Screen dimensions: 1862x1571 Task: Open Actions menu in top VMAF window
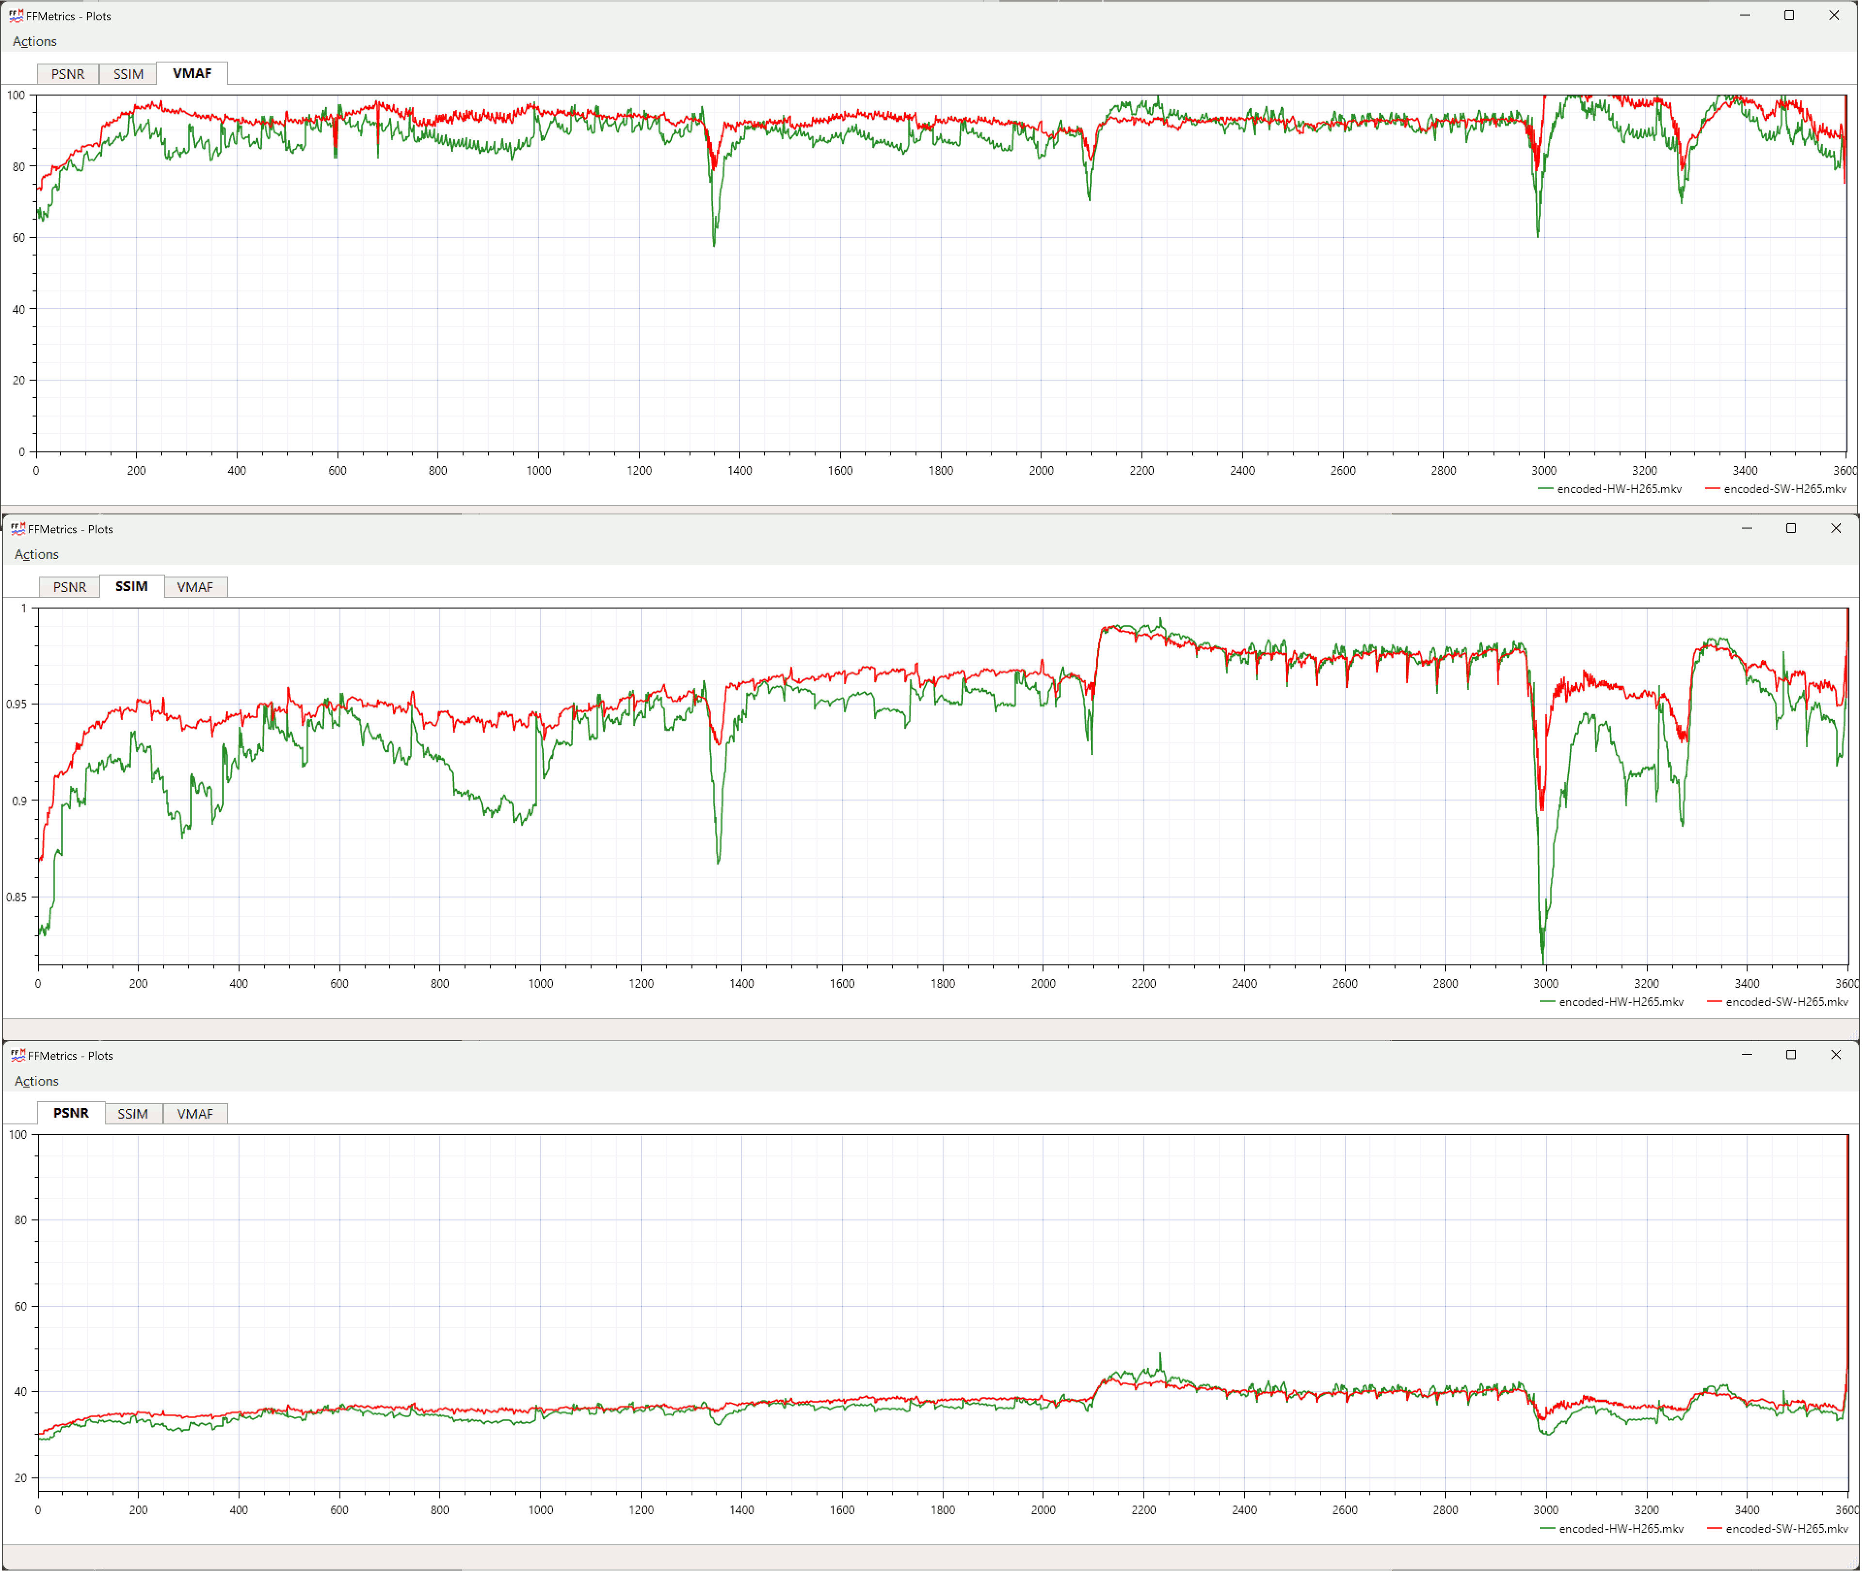point(35,42)
